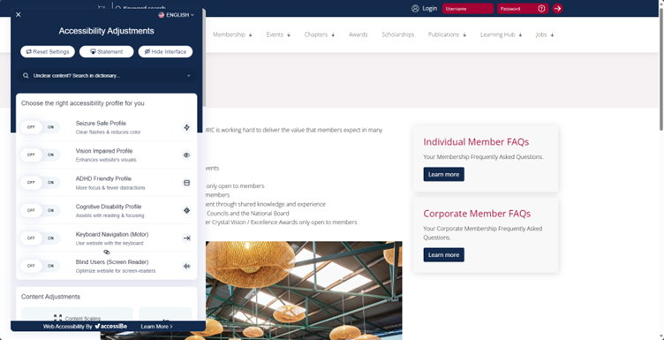Click the Individual Member FAQs heading

476,142
